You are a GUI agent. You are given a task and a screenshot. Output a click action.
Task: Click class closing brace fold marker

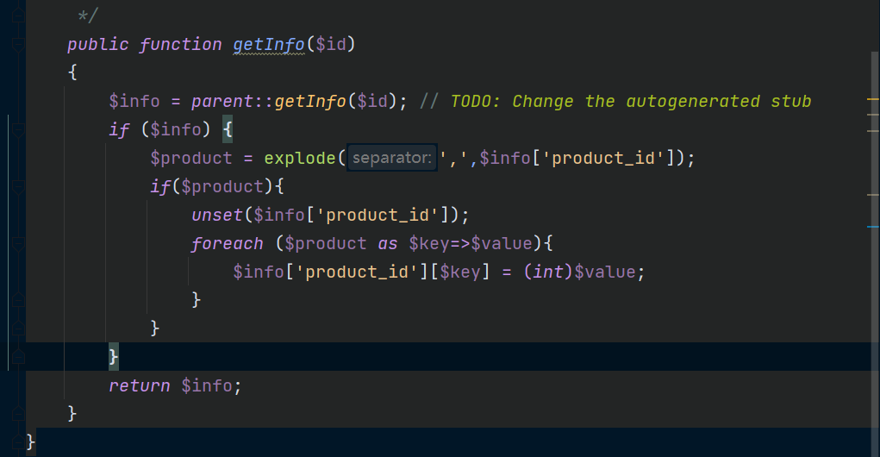pyautogui.click(x=18, y=441)
